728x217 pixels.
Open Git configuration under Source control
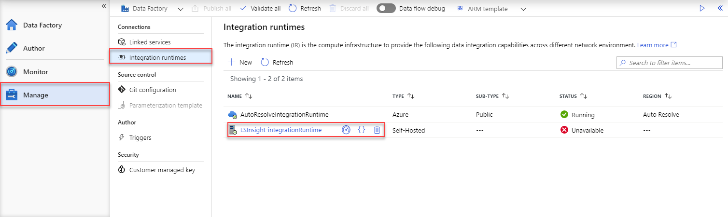click(x=153, y=90)
